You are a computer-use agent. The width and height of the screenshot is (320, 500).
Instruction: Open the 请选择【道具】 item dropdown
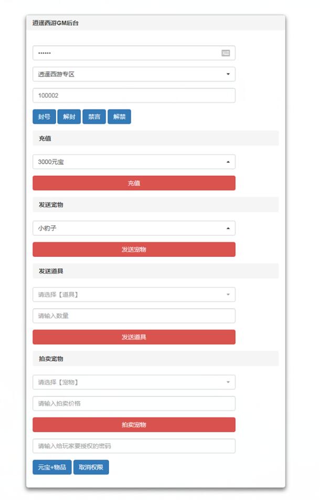tap(134, 295)
